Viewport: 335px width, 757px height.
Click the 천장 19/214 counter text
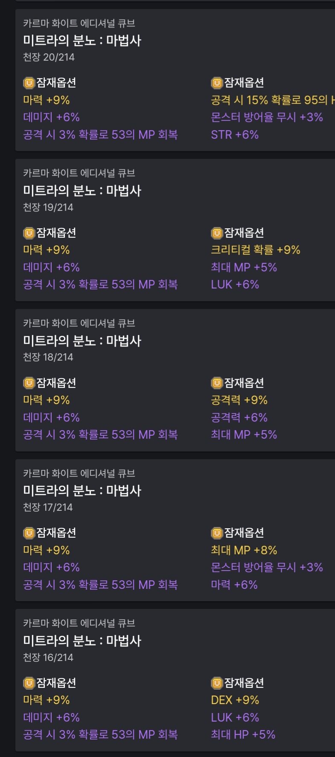click(x=48, y=207)
